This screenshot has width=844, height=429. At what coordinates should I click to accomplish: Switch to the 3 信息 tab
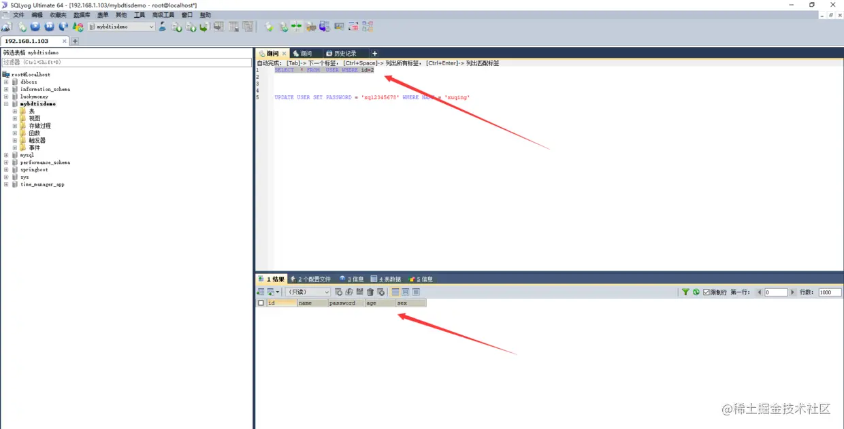[x=352, y=279]
